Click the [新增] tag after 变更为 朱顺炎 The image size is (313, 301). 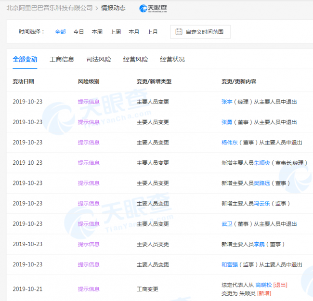[x=264, y=293]
